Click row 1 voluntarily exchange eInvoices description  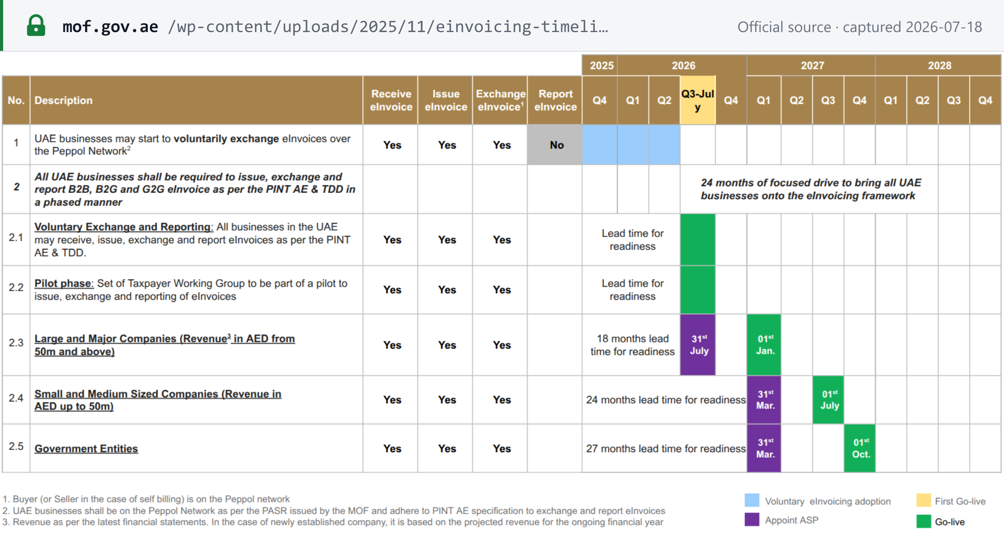click(x=192, y=145)
